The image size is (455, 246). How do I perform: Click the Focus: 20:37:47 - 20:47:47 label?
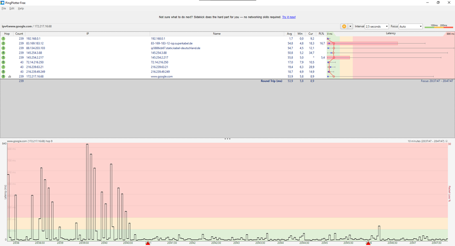coord(437,81)
